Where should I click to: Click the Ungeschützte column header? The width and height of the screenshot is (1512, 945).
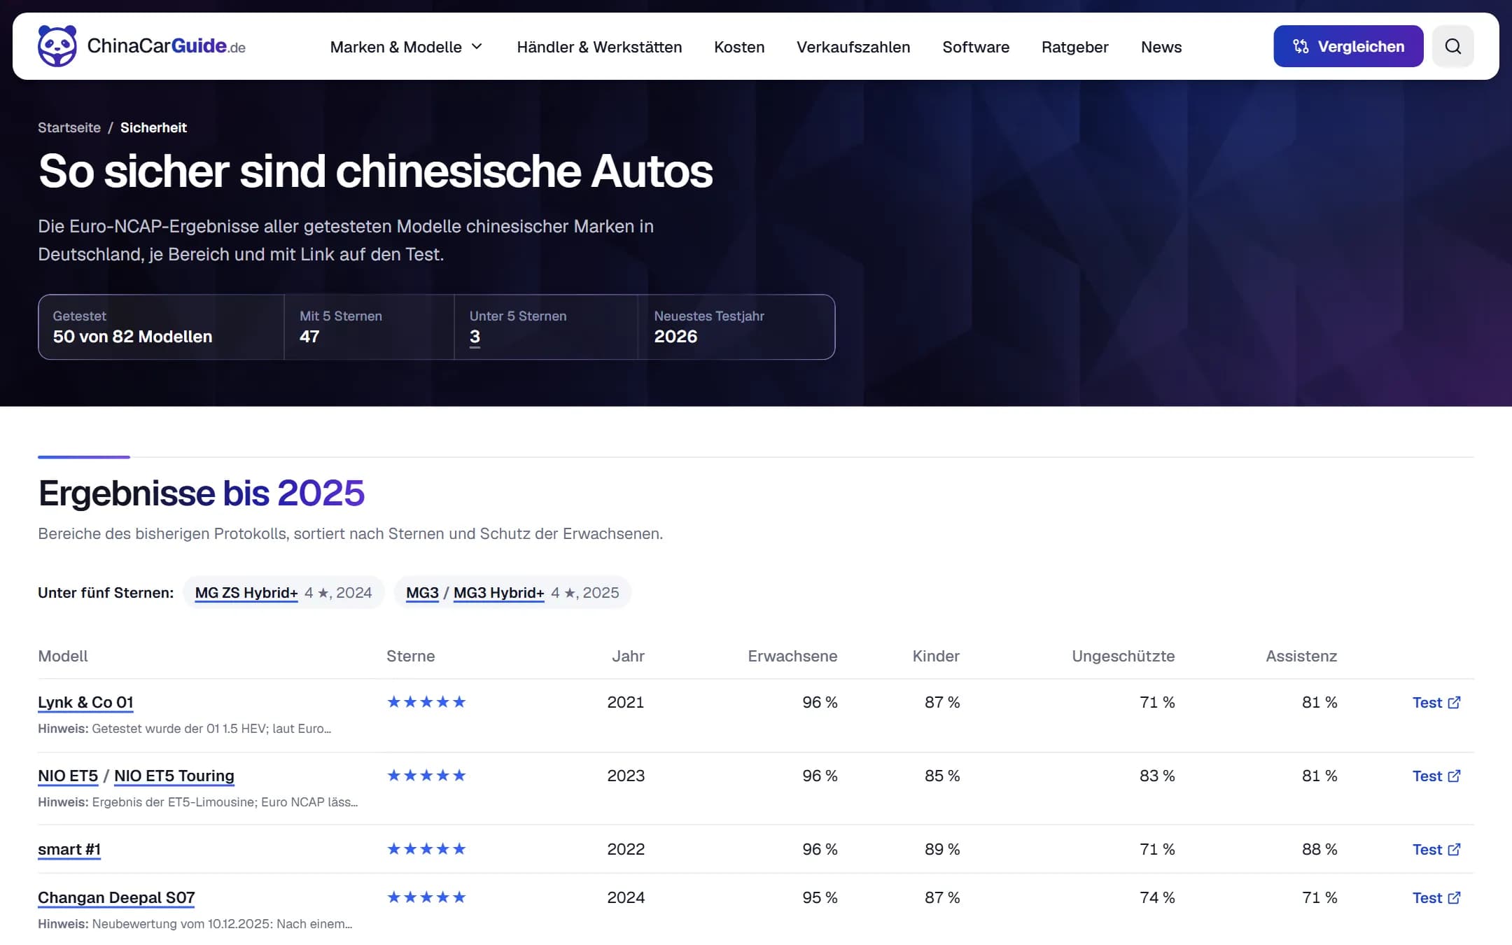click(1123, 656)
